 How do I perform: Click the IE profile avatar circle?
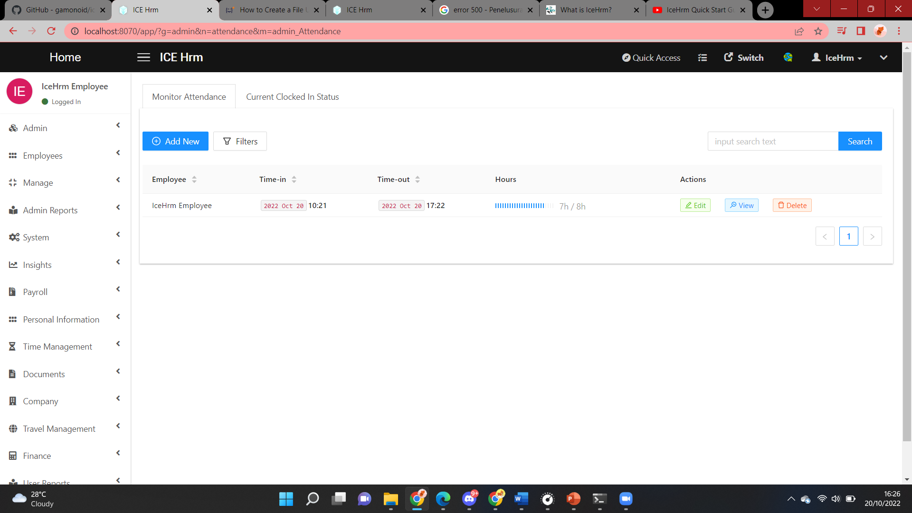[19, 91]
